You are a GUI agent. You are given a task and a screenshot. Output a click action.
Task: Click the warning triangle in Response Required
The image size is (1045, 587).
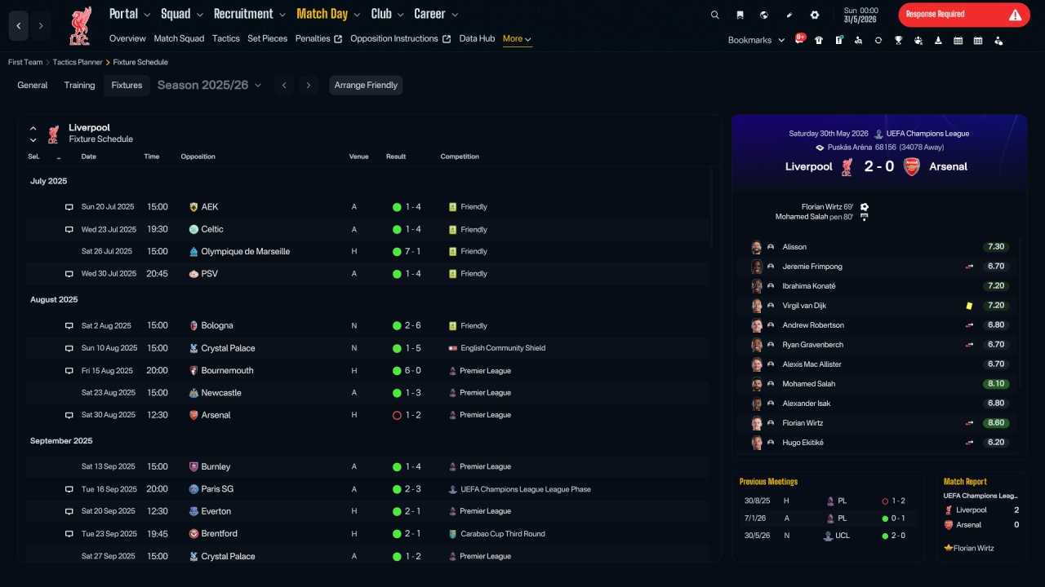tap(1015, 15)
